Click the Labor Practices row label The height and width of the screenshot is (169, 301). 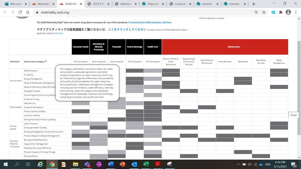pyautogui.click(x=31, y=124)
